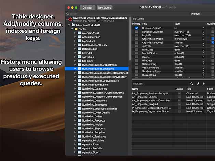Image resolution: width=215 pixels, height=161 pixels.
Task: Open the type dropdown for BusinessEntityID
Action: [203, 28]
